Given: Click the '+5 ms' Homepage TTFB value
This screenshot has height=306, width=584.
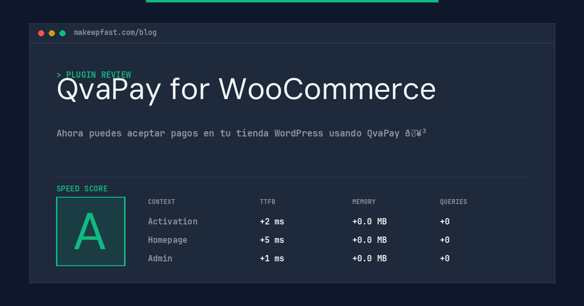Looking at the screenshot, I should pyautogui.click(x=272, y=240).
